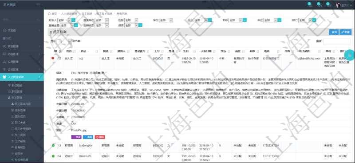Open the 货币 filter dropdown
Screen dimensions: 355x163
[131, 25]
